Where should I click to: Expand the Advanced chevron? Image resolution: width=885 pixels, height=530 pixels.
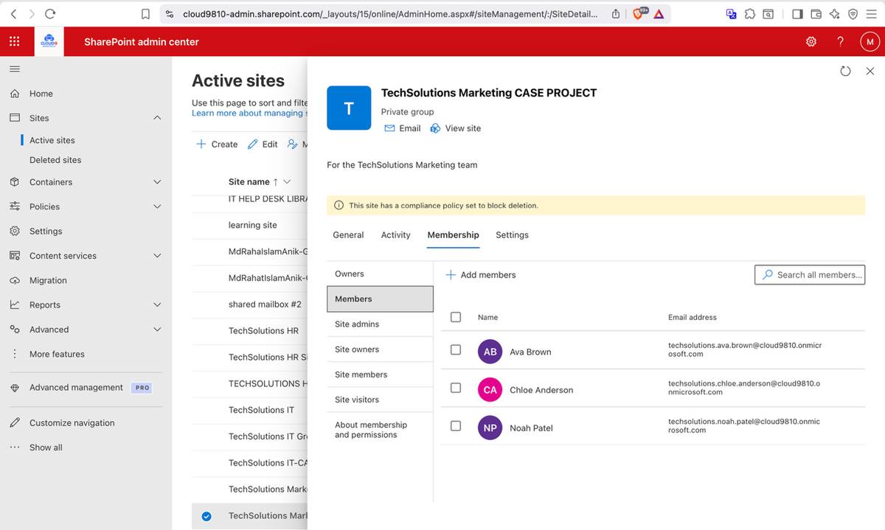[x=157, y=329]
